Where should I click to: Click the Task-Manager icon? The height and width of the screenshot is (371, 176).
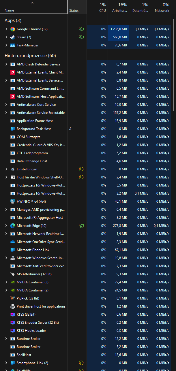coord(13,45)
